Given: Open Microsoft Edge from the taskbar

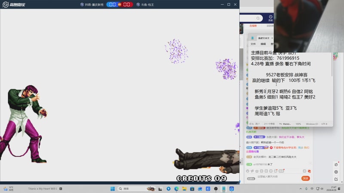Looking at the screenshot, I should pyautogui.click(x=176, y=189).
